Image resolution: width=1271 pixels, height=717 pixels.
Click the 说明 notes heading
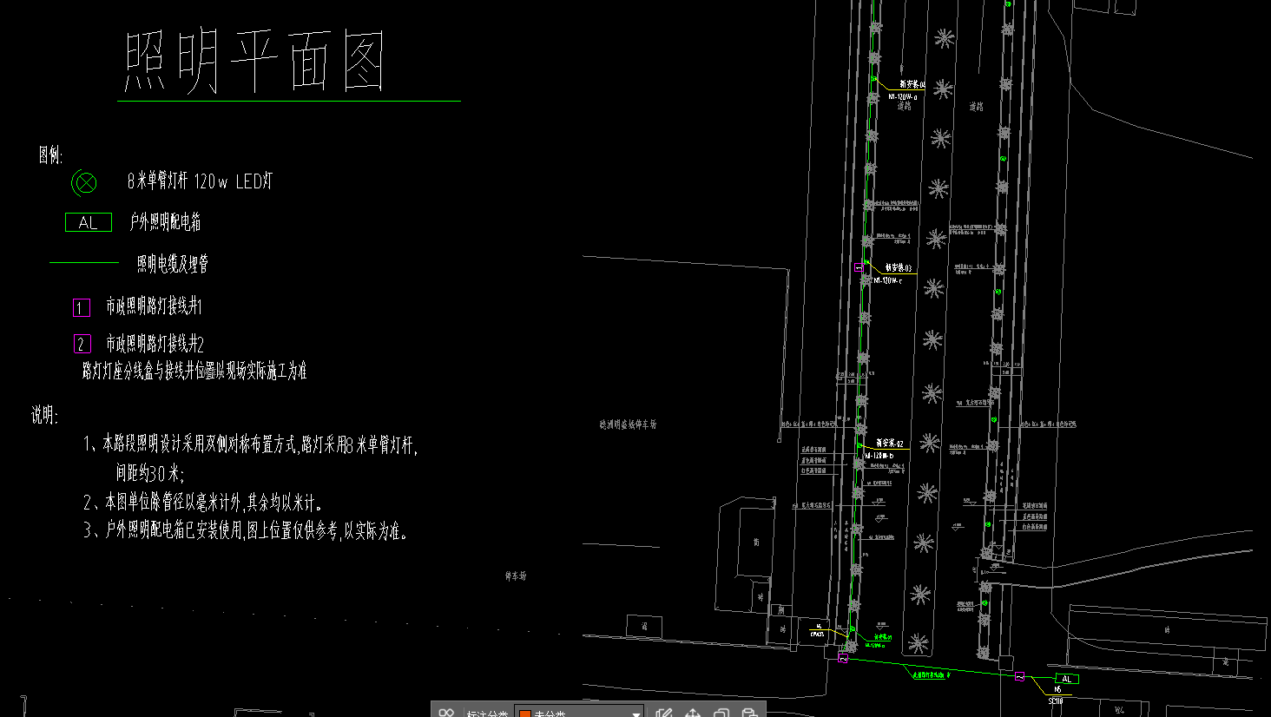point(44,415)
